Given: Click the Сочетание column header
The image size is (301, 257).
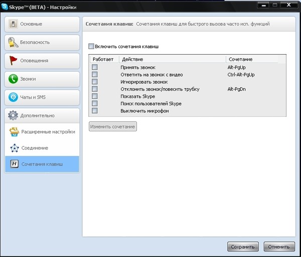Looking at the screenshot, I should point(252,59).
